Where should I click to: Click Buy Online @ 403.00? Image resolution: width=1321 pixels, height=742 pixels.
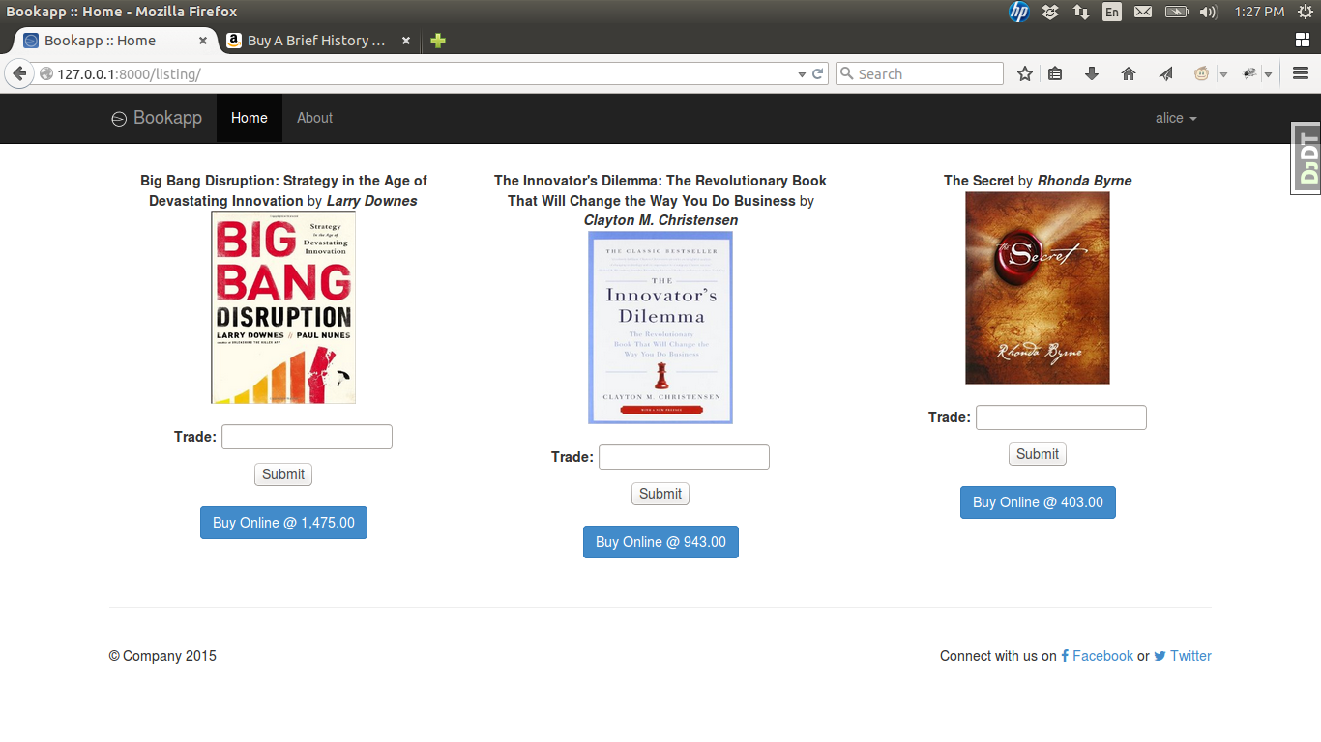pyautogui.click(x=1038, y=502)
